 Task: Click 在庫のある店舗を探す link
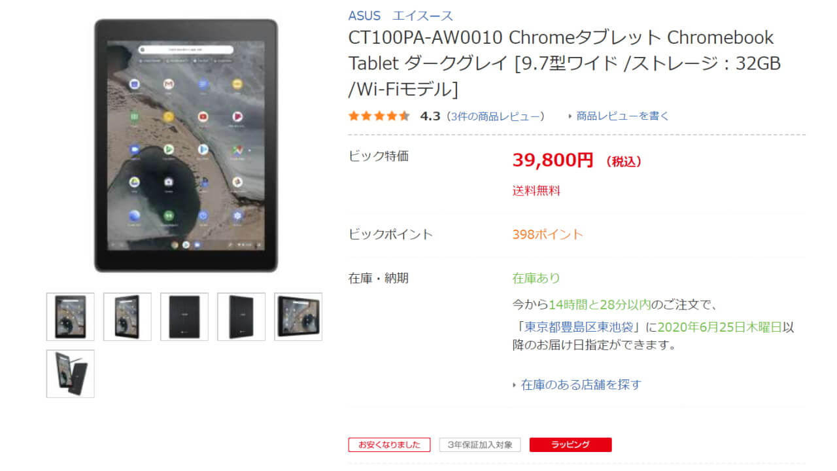[x=581, y=385]
